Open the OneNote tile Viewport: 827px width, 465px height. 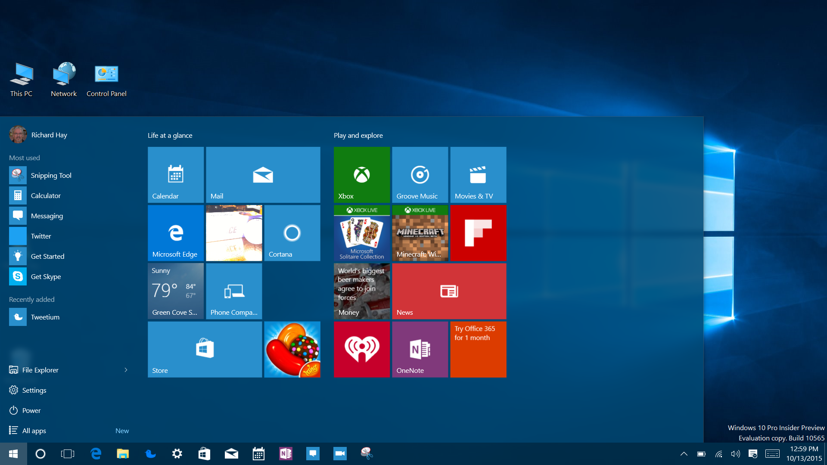[x=420, y=349]
